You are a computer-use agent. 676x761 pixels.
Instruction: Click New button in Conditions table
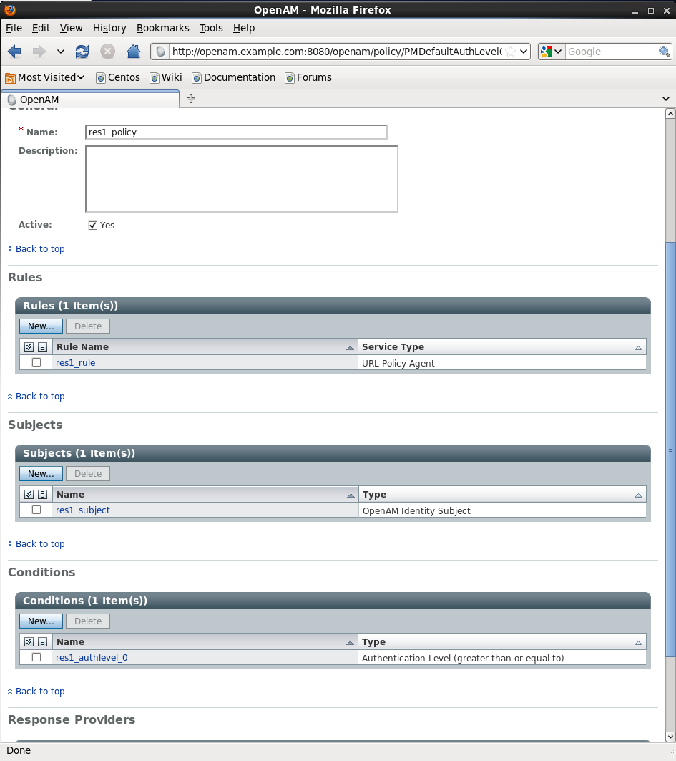41,621
